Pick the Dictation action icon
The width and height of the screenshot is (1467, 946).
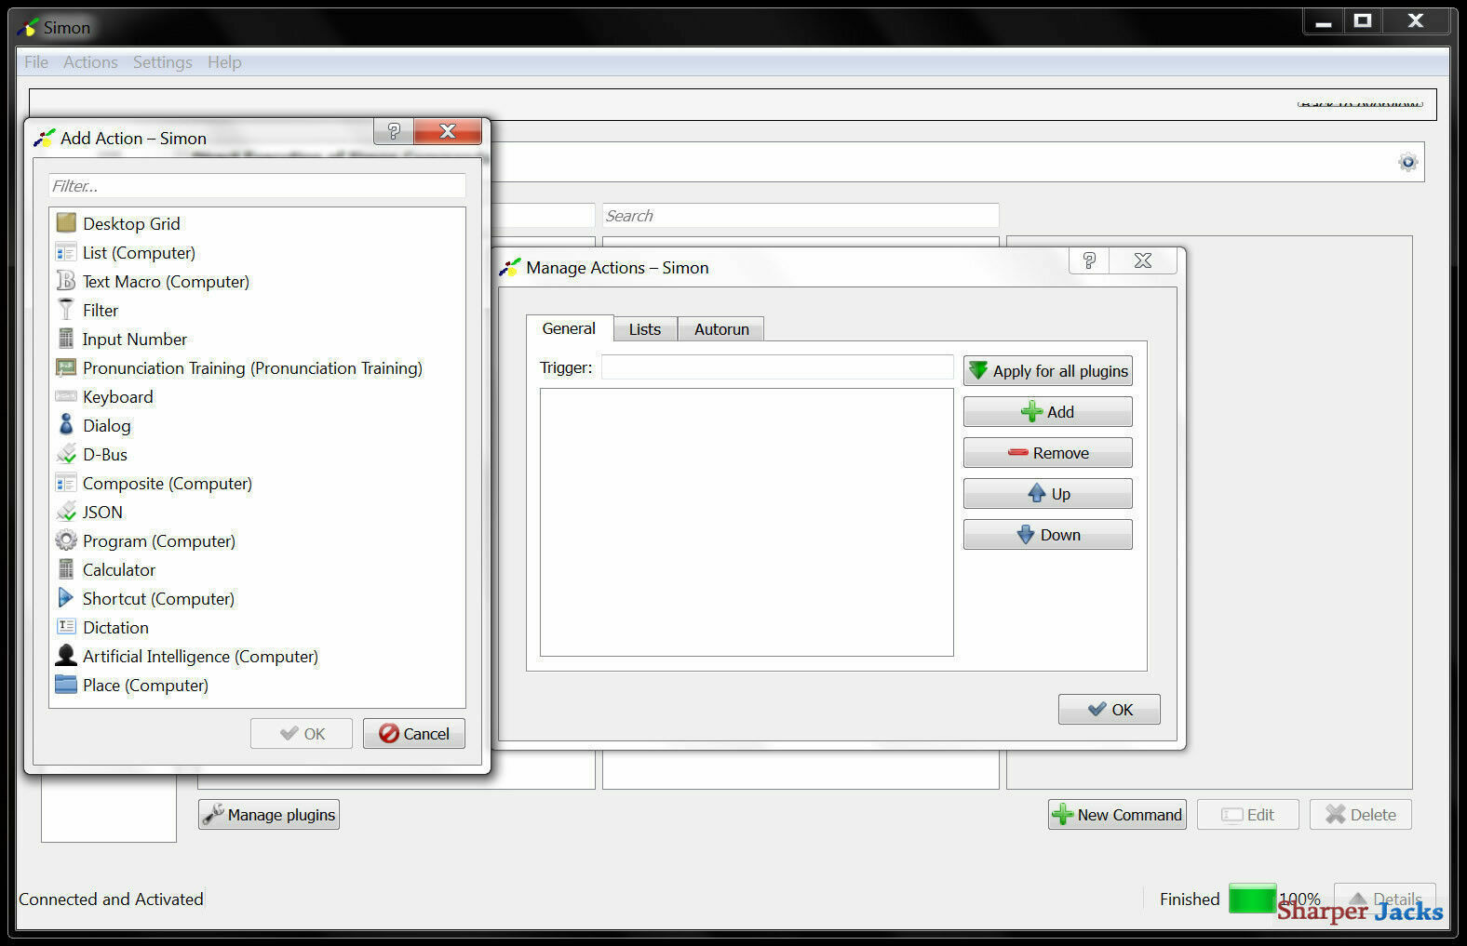66,627
